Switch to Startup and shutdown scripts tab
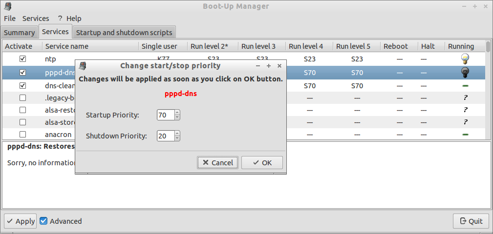The image size is (493, 234). coord(124,33)
